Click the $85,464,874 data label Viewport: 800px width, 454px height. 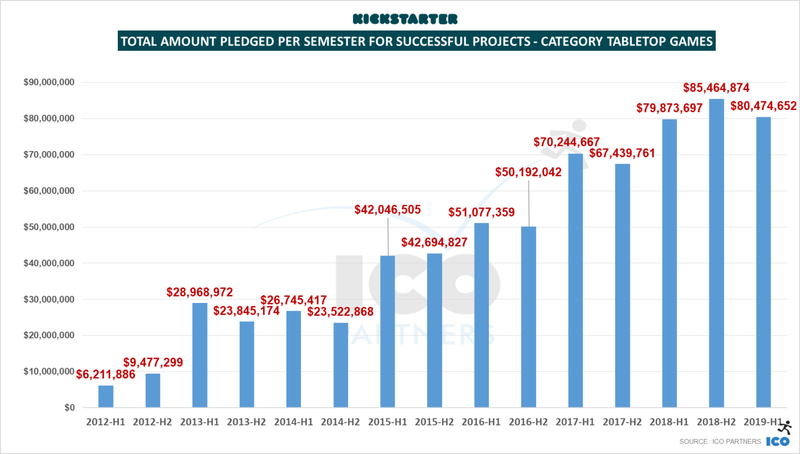(x=716, y=87)
